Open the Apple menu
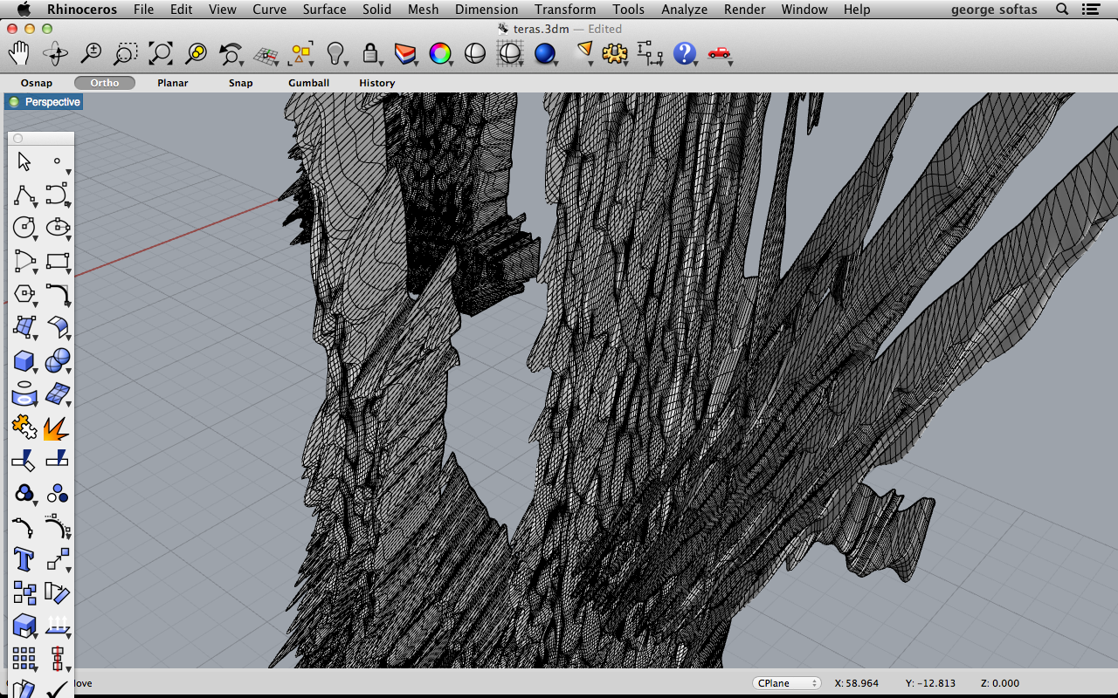This screenshot has width=1118, height=698. click(x=23, y=10)
